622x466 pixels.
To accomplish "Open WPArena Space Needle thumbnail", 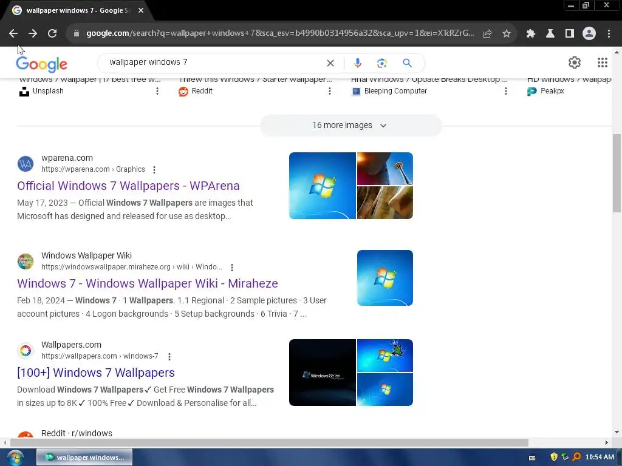I will pyautogui.click(x=384, y=169).
